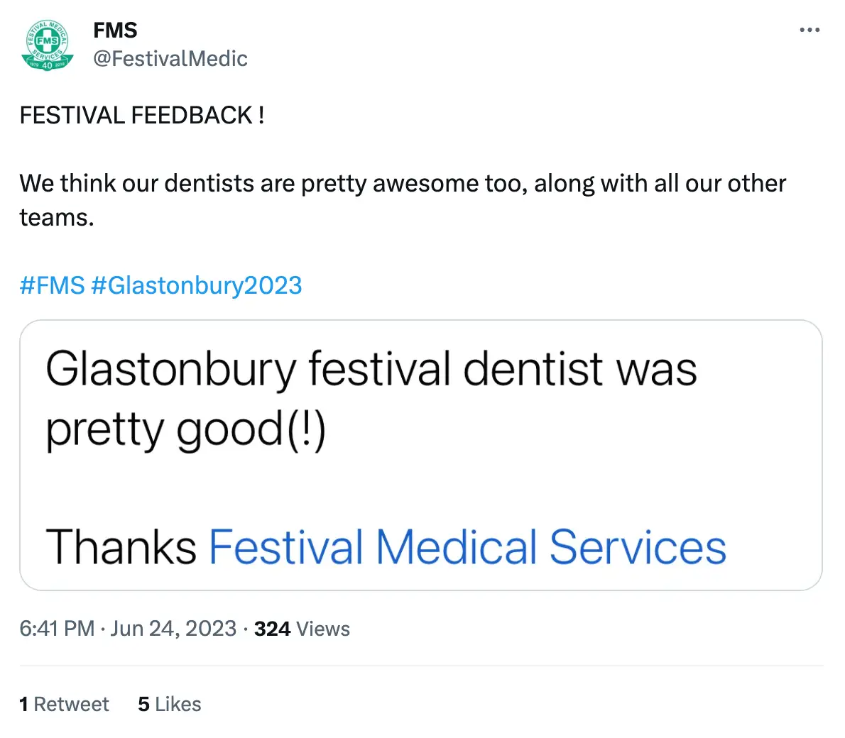Image resolution: width=845 pixels, height=738 pixels.
Task: Open the #Glastonbury2023 hashtag feed
Action: [197, 285]
